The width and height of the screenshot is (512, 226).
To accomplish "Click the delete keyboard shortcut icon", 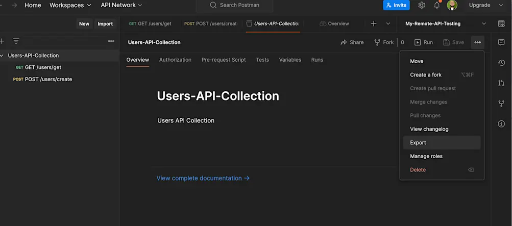I will 471,170.
